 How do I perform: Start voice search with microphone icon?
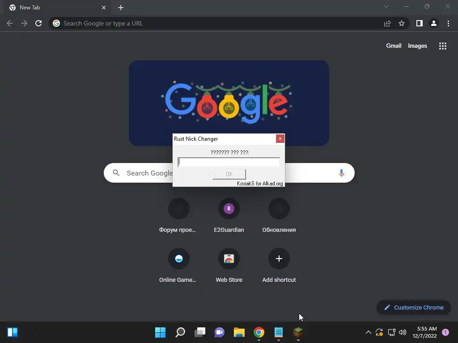[341, 173]
